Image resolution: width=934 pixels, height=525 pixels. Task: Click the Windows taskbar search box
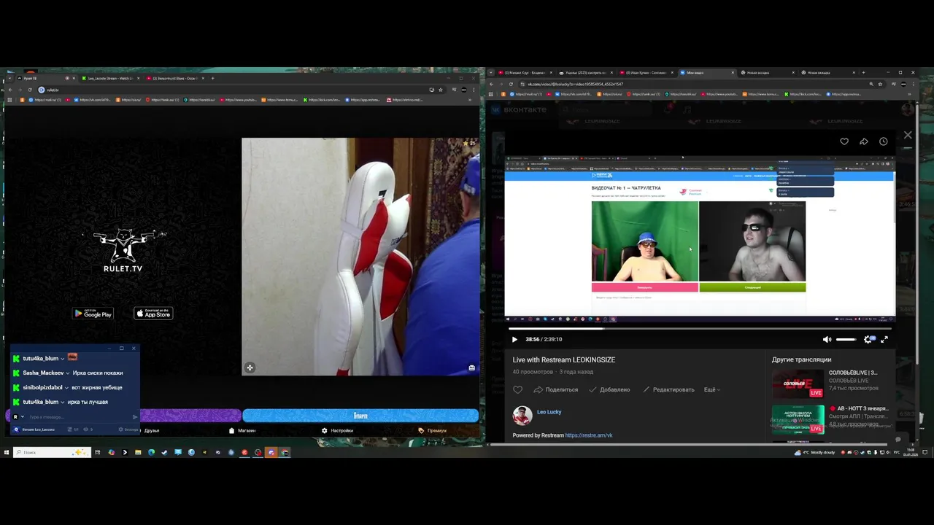pyautogui.click(x=53, y=452)
